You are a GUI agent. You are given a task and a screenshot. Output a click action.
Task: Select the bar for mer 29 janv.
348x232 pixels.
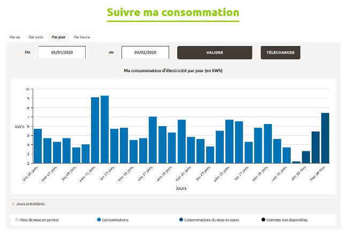(268, 144)
